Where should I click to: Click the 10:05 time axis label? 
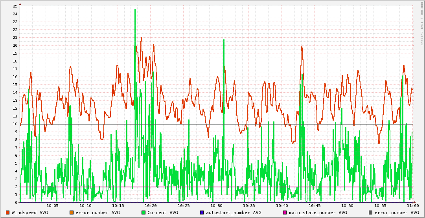(53, 206)
